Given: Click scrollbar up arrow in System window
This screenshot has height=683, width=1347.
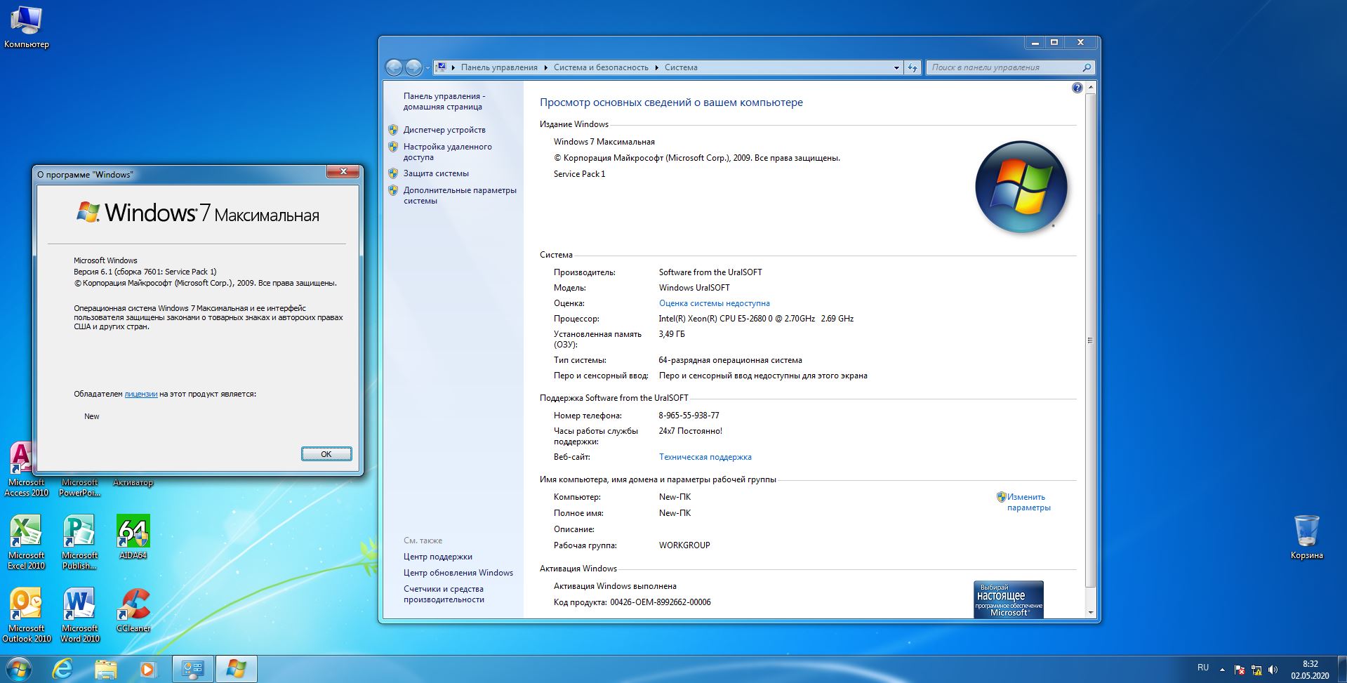Looking at the screenshot, I should coord(1090,88).
